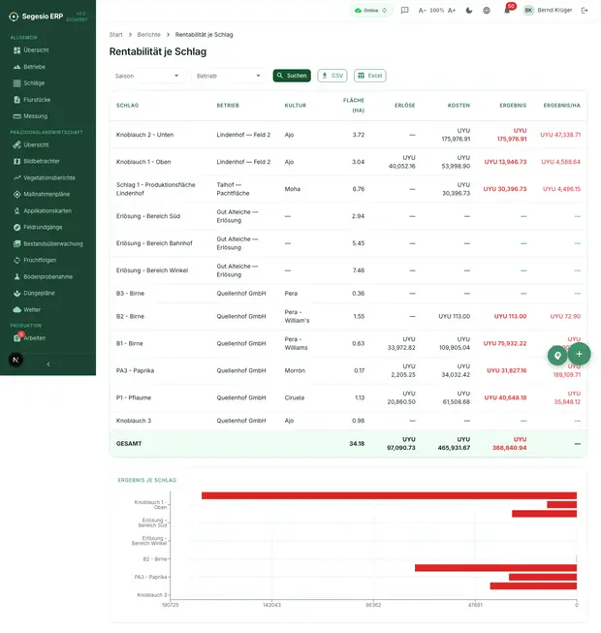Select the B1 - Birne row
Image resolution: width=601 pixels, height=633 pixels.
(x=348, y=343)
